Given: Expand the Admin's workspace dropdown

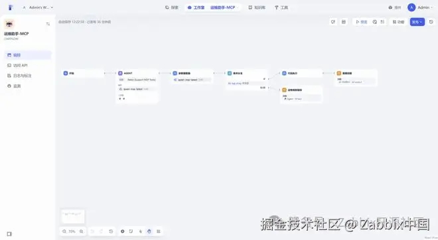Looking at the screenshot, I should [x=38, y=7].
